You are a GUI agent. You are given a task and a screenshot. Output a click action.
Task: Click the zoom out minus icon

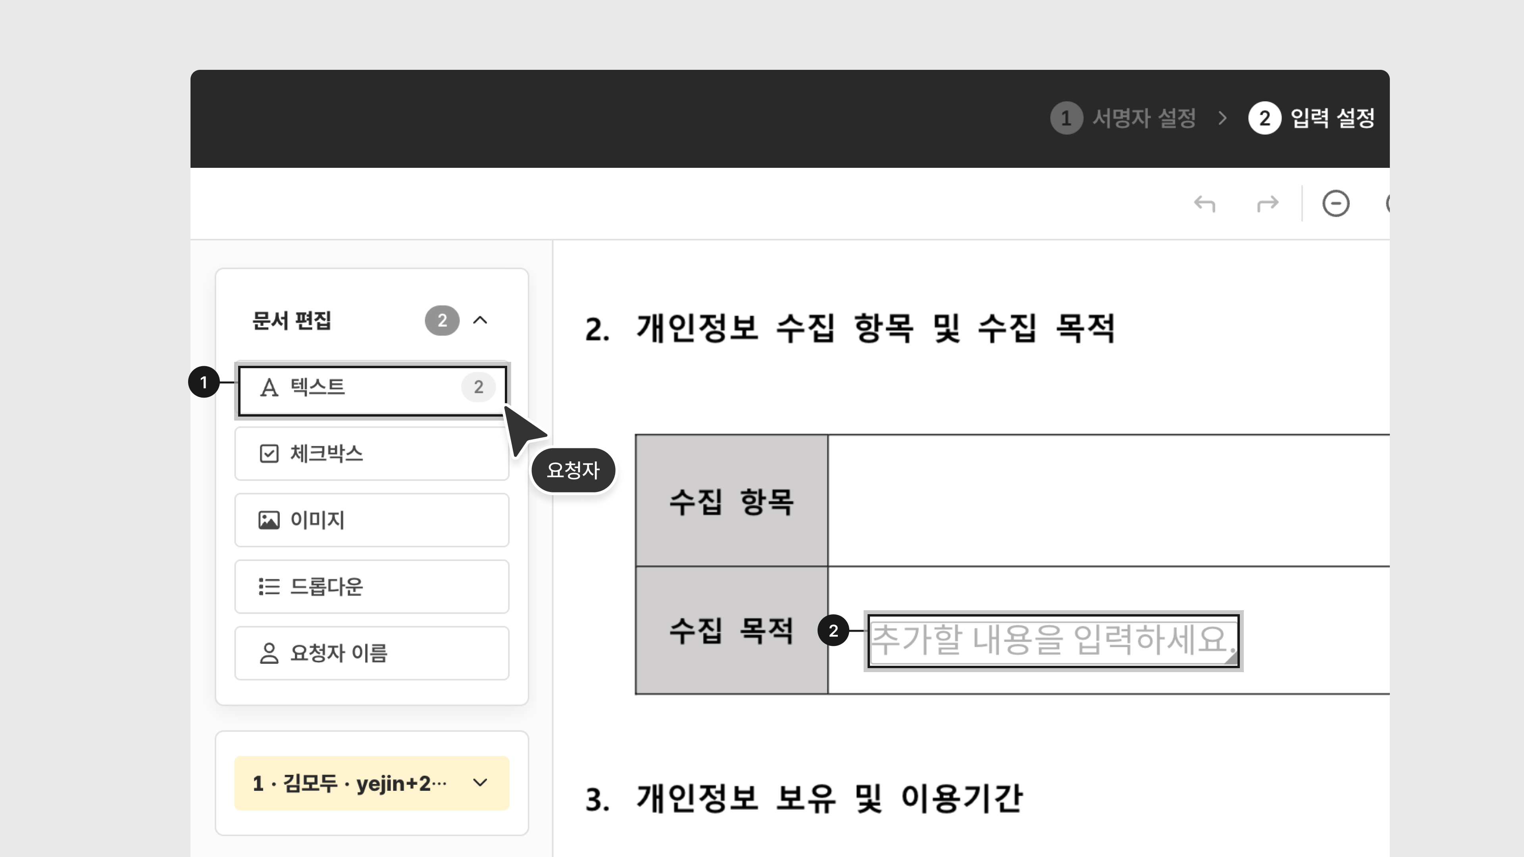1335,204
